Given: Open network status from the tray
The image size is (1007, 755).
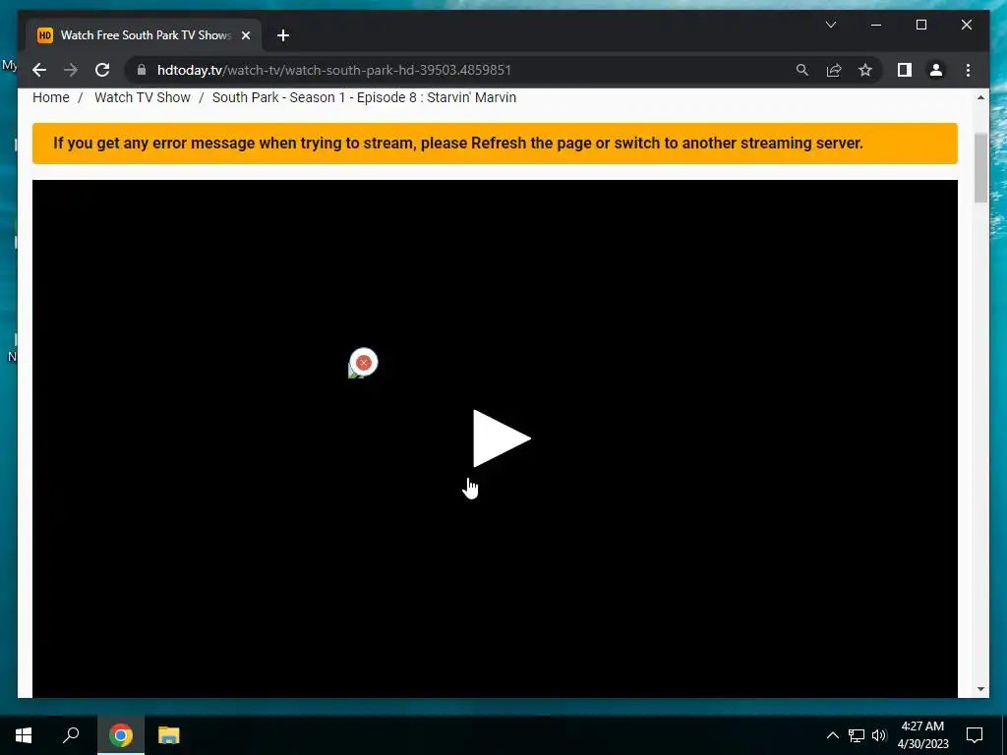Looking at the screenshot, I should pyautogui.click(x=857, y=735).
